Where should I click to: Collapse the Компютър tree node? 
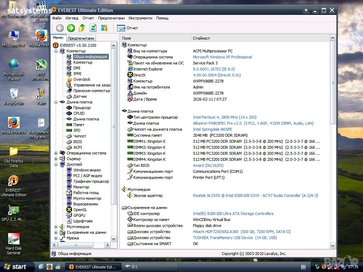[56, 51]
